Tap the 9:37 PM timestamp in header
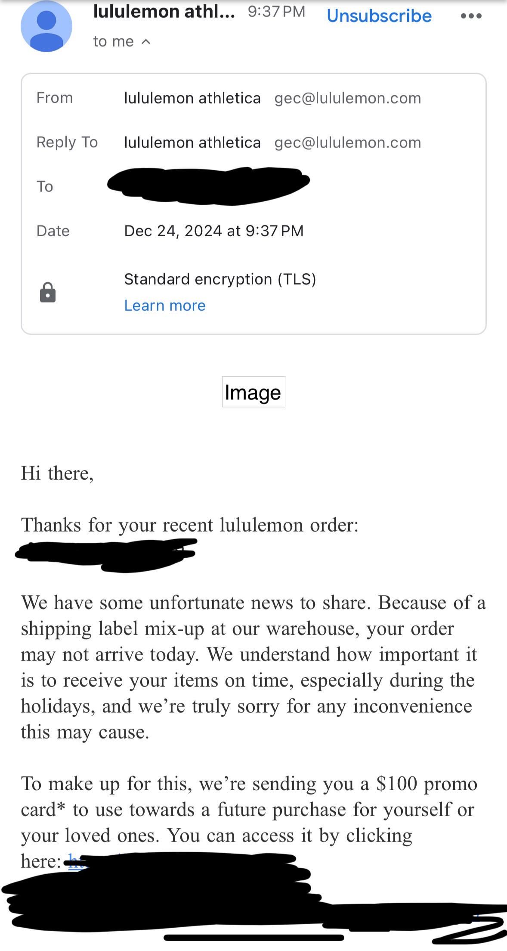Image resolution: width=507 pixels, height=951 pixels. 276,12
